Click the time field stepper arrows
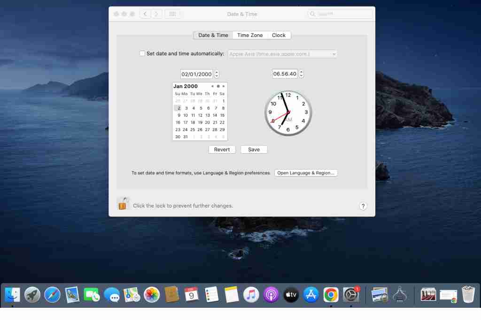 pos(301,74)
